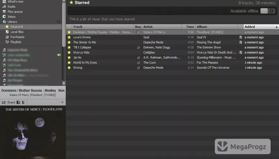Click the sidebar scrollbar down arrow
279x159 pixels.
click(x=64, y=83)
